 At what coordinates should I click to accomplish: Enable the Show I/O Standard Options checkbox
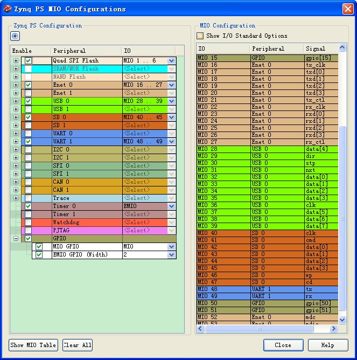[200, 36]
